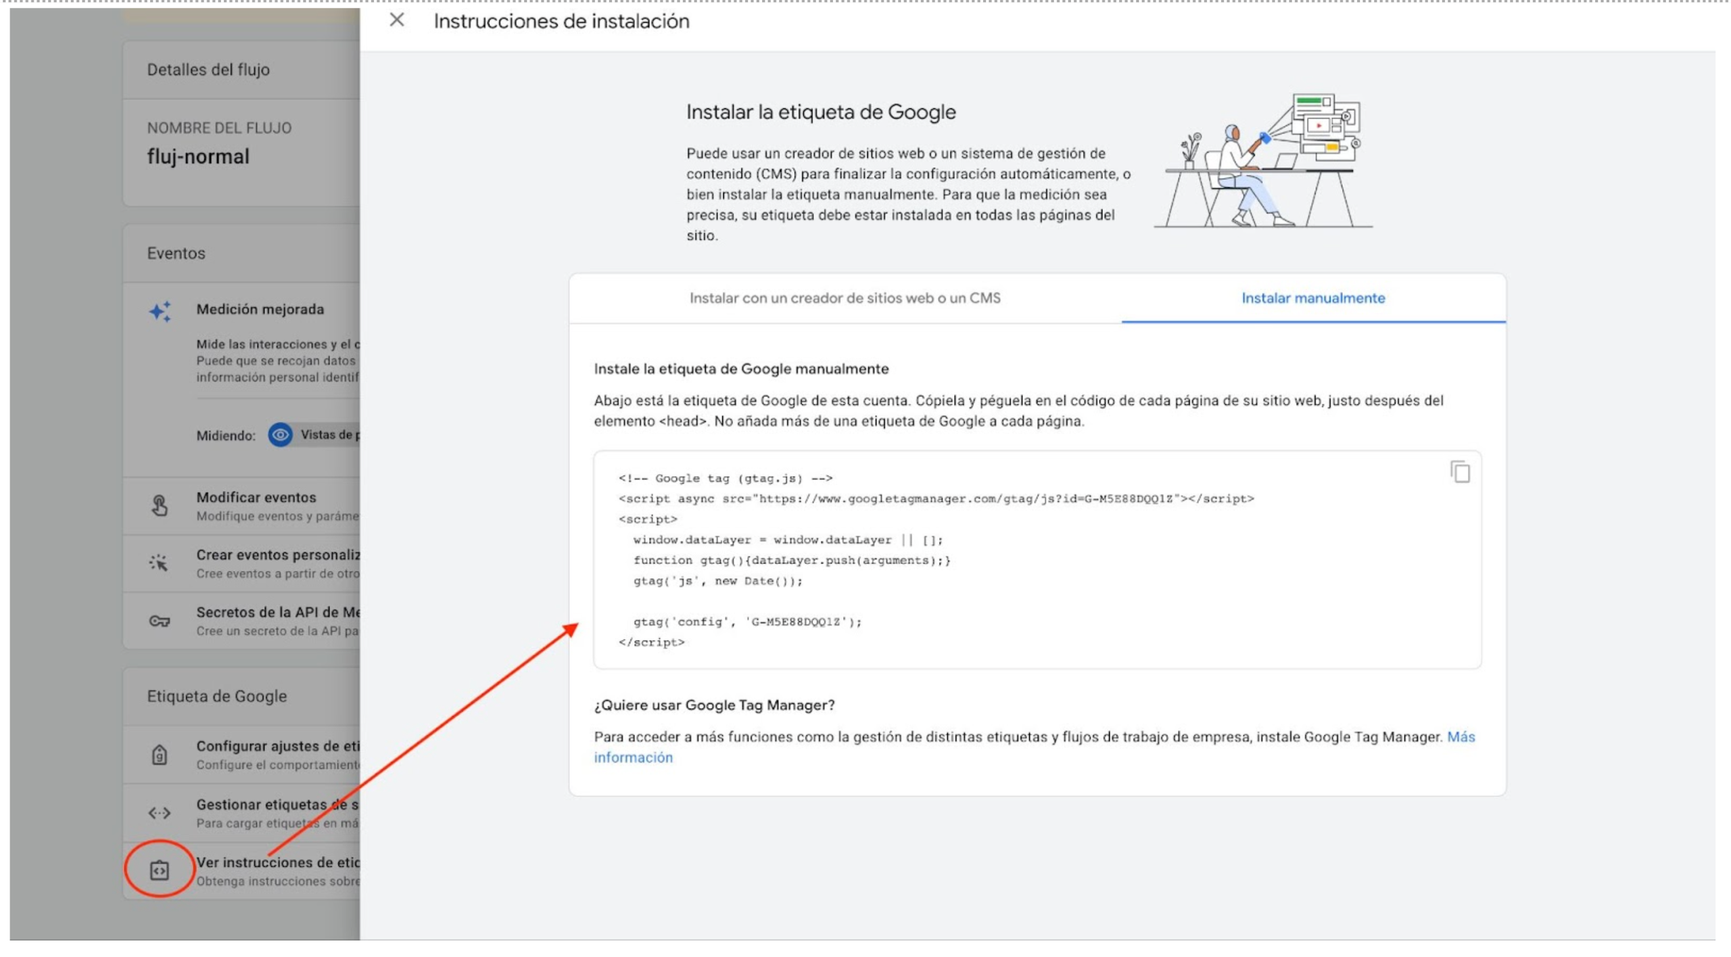
Task: Open Instalar con un creador de sitios web tab
Action: (845, 298)
